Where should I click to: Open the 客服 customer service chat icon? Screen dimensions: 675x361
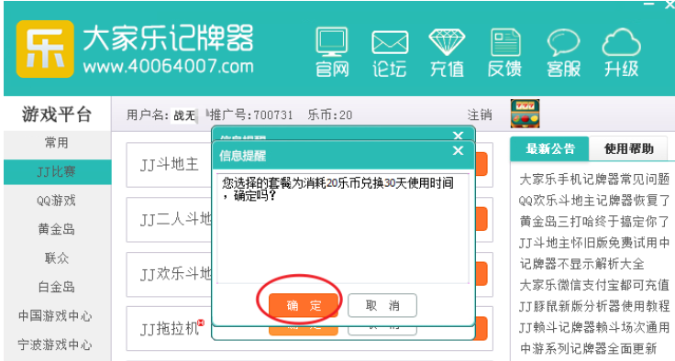(x=563, y=53)
